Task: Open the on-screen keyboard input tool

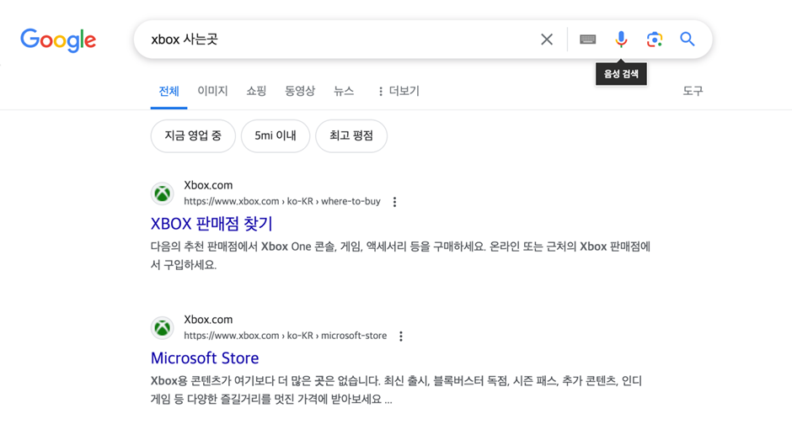Action: 588,40
